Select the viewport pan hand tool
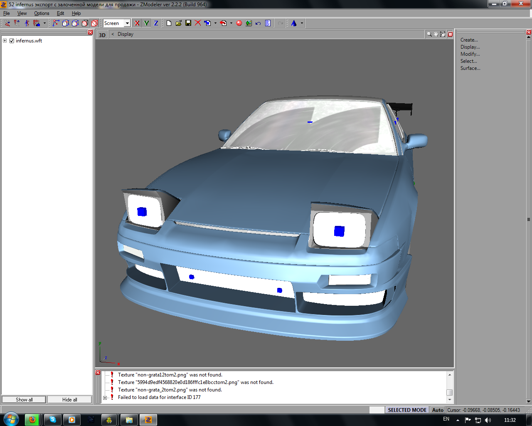The height and width of the screenshot is (426, 532). point(436,35)
